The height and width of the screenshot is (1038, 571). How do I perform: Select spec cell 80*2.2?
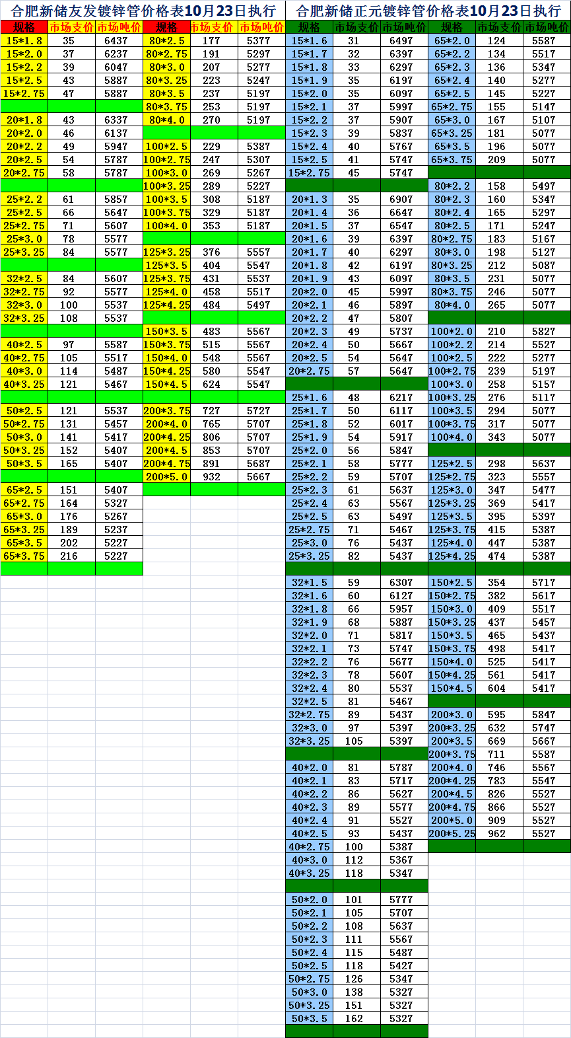click(452, 186)
